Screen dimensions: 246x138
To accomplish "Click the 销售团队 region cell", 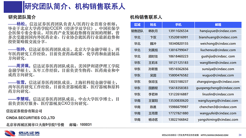I will (137, 31).
